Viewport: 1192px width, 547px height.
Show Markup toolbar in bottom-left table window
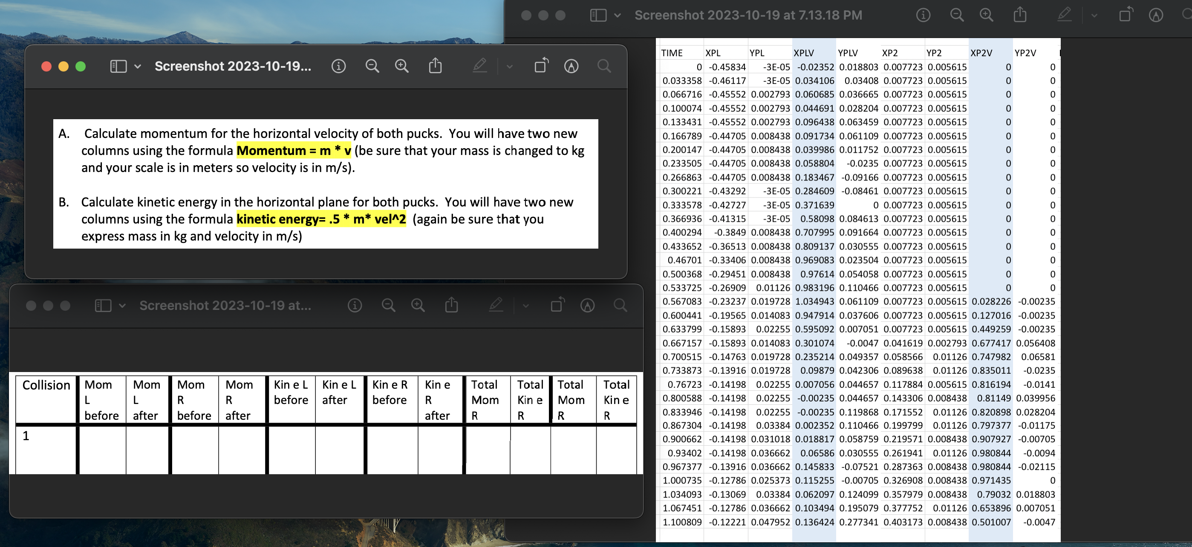point(588,306)
